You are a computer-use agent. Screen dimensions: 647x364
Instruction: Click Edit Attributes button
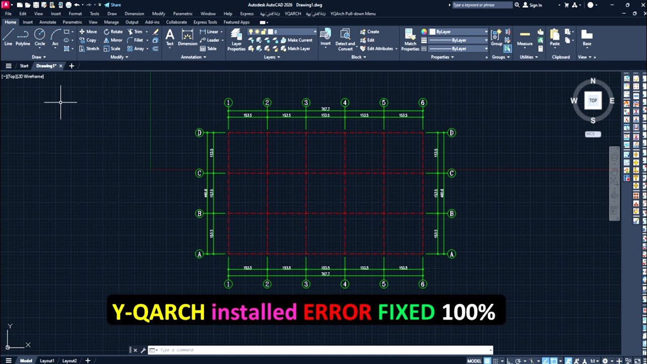pyautogui.click(x=377, y=49)
